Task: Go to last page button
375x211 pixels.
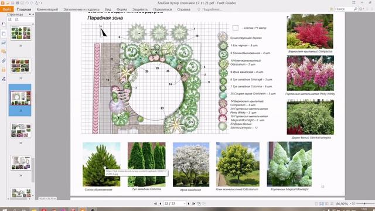Action: 193,203
